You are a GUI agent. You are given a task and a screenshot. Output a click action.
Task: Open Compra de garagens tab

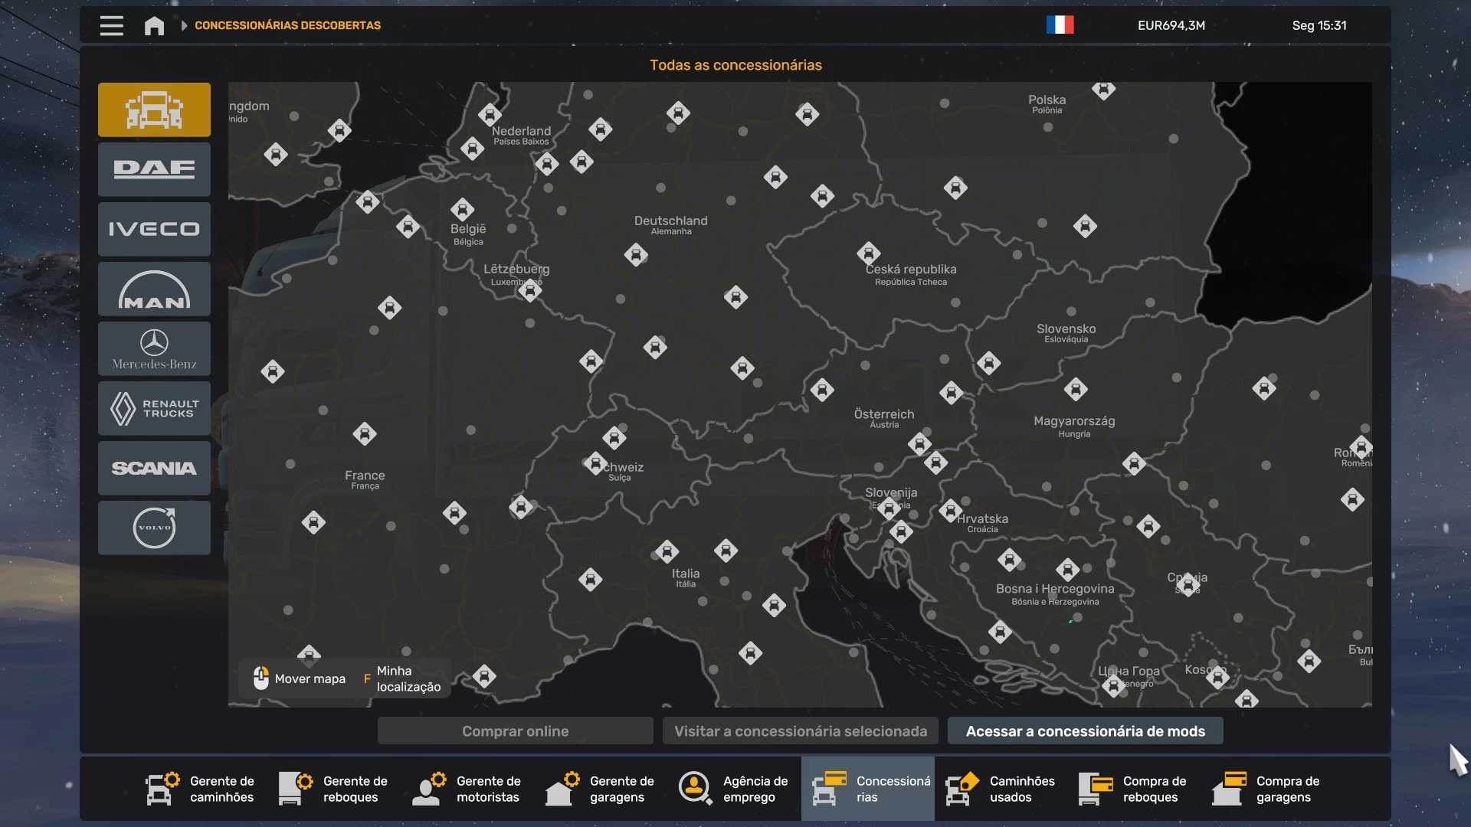(1267, 789)
